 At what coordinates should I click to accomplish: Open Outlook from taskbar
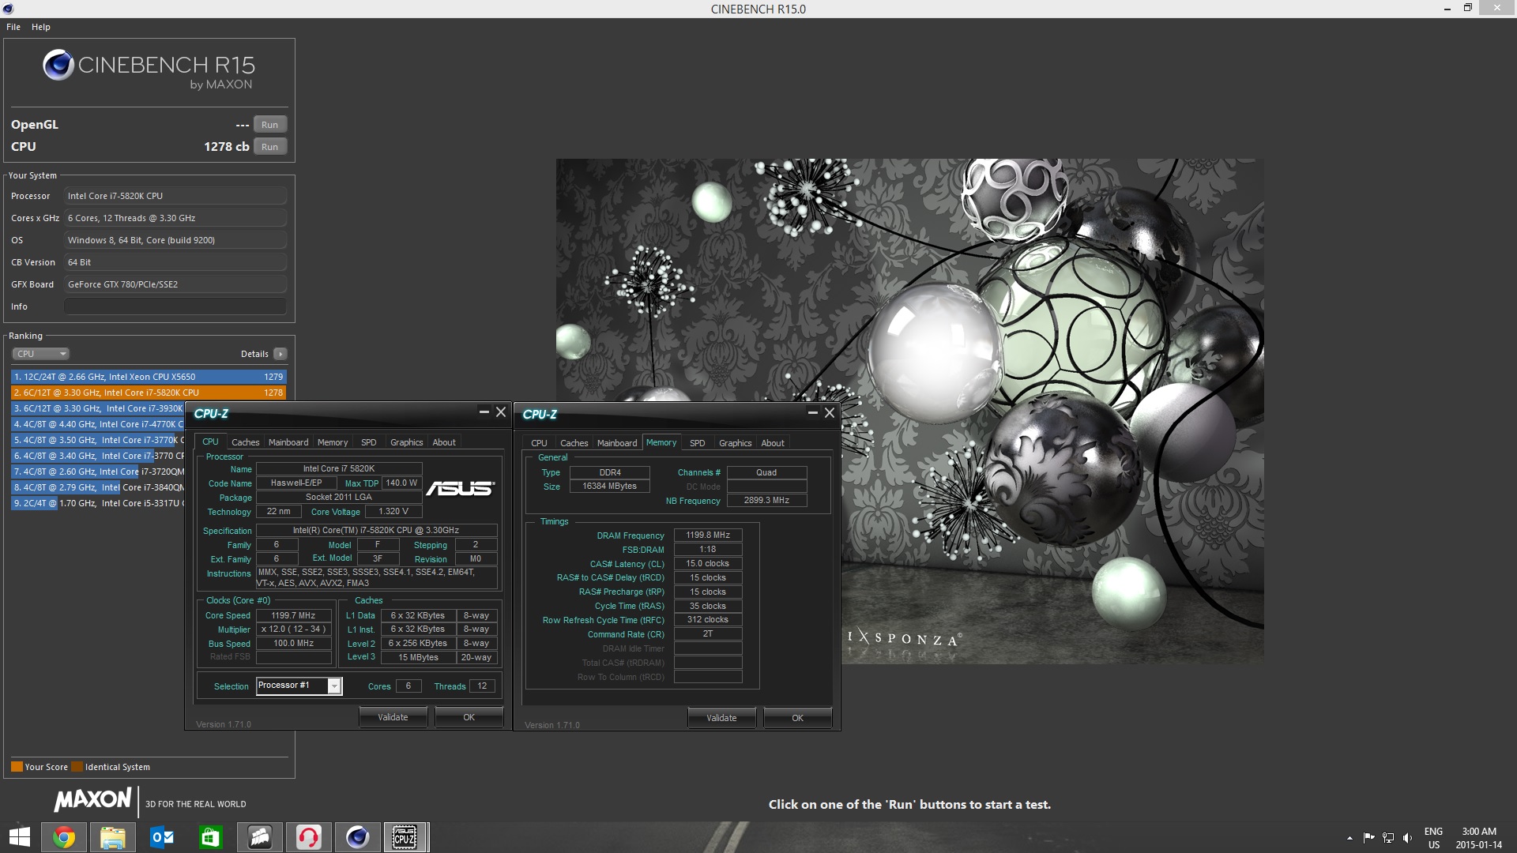pos(162,837)
